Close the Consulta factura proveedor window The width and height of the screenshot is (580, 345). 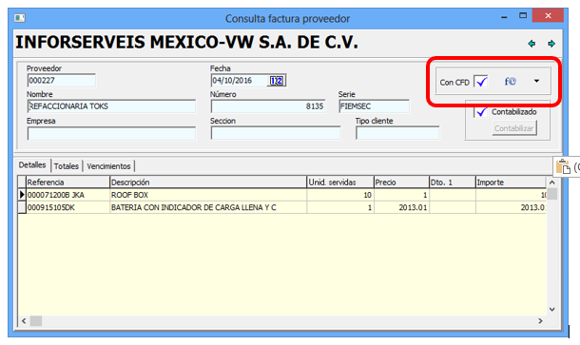point(548,15)
